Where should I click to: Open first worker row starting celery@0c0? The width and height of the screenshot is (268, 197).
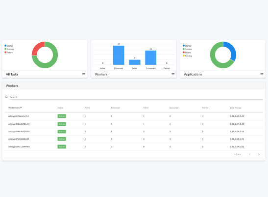(134, 116)
